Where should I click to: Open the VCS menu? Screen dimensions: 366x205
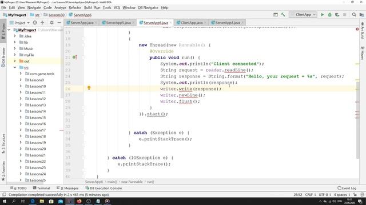[117, 7]
